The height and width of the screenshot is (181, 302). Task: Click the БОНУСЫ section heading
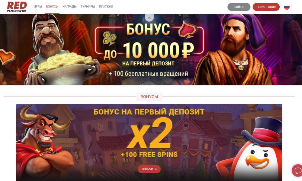tap(149, 97)
